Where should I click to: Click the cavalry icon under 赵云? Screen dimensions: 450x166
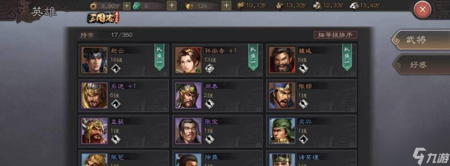(x=116, y=68)
